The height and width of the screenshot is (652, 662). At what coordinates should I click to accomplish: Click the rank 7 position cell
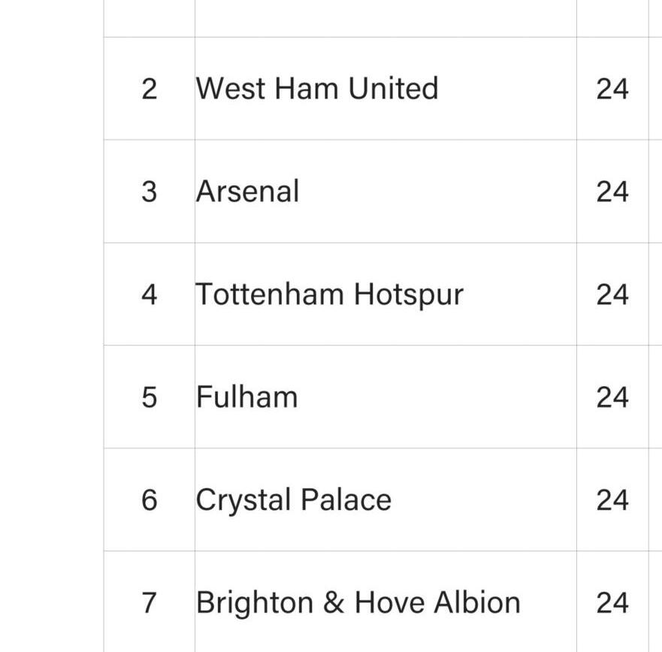click(x=149, y=602)
